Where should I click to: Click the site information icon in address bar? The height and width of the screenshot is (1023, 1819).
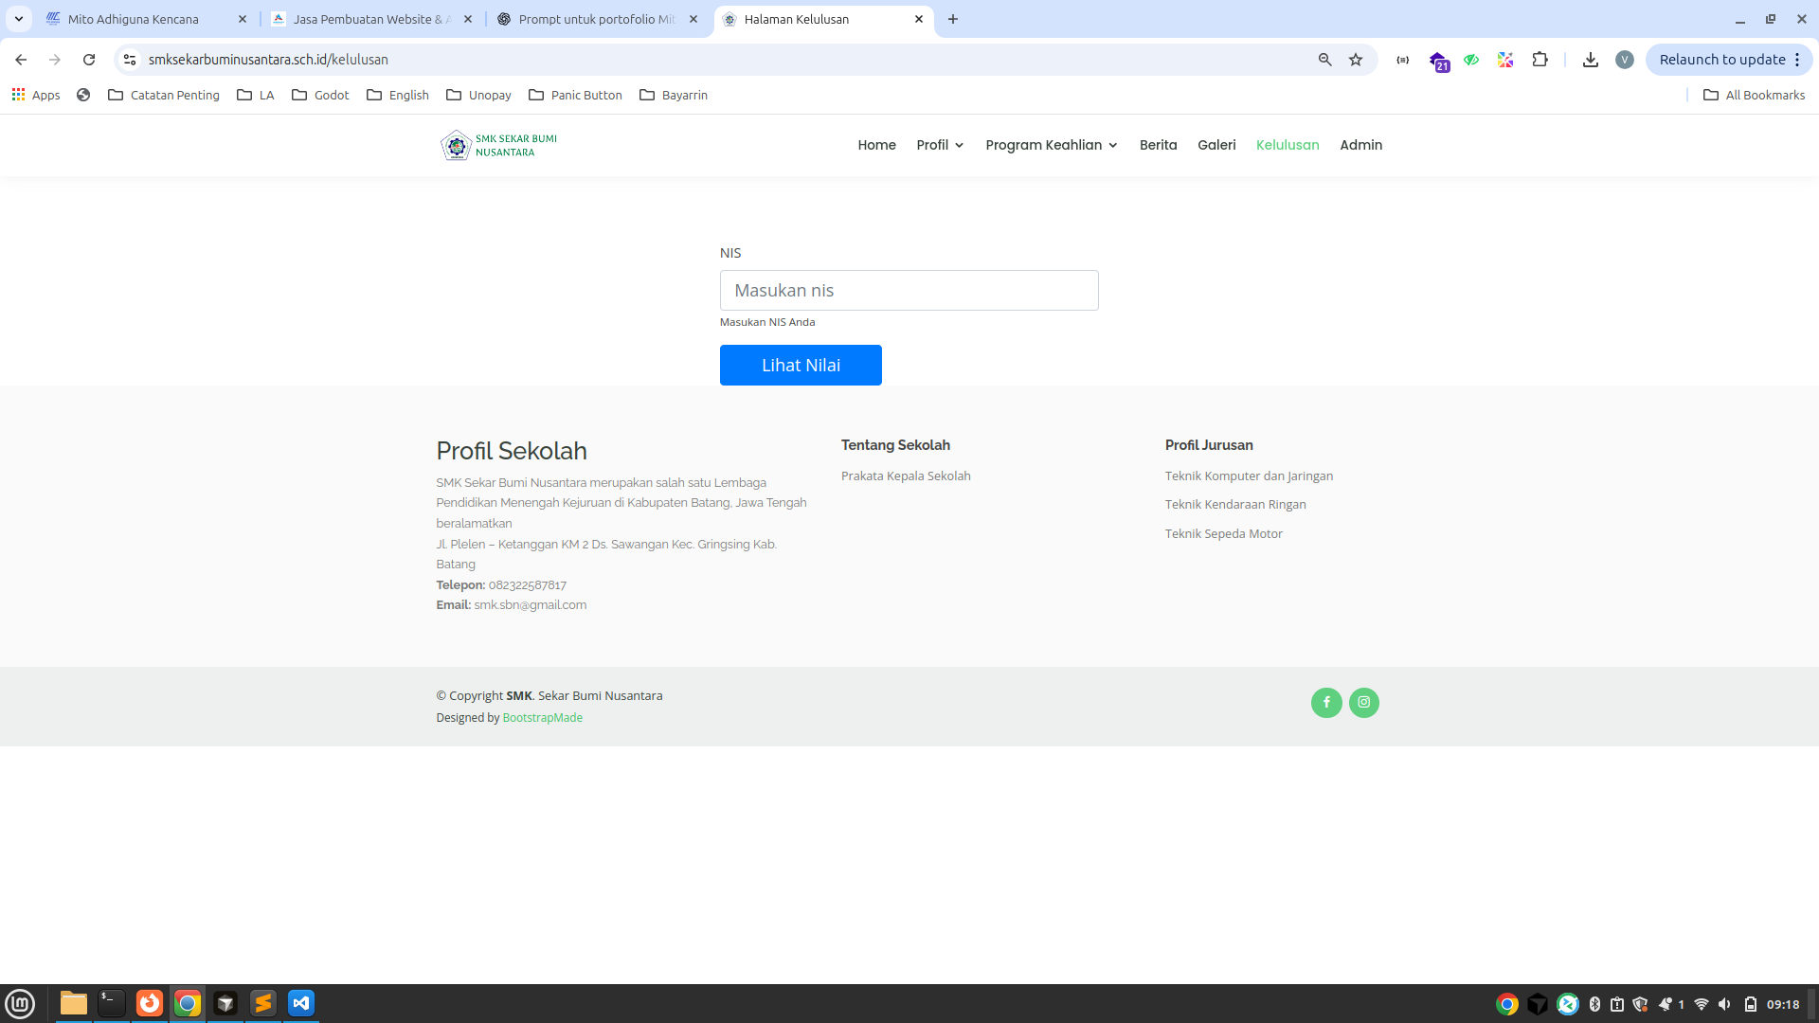(130, 60)
